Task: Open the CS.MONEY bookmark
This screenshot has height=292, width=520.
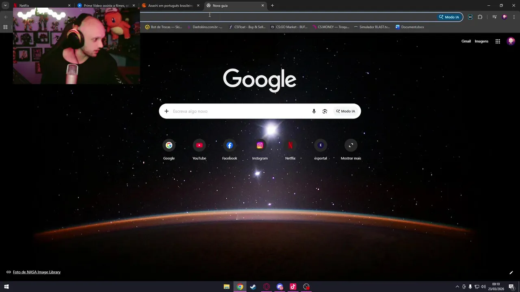Action: click(x=331, y=27)
